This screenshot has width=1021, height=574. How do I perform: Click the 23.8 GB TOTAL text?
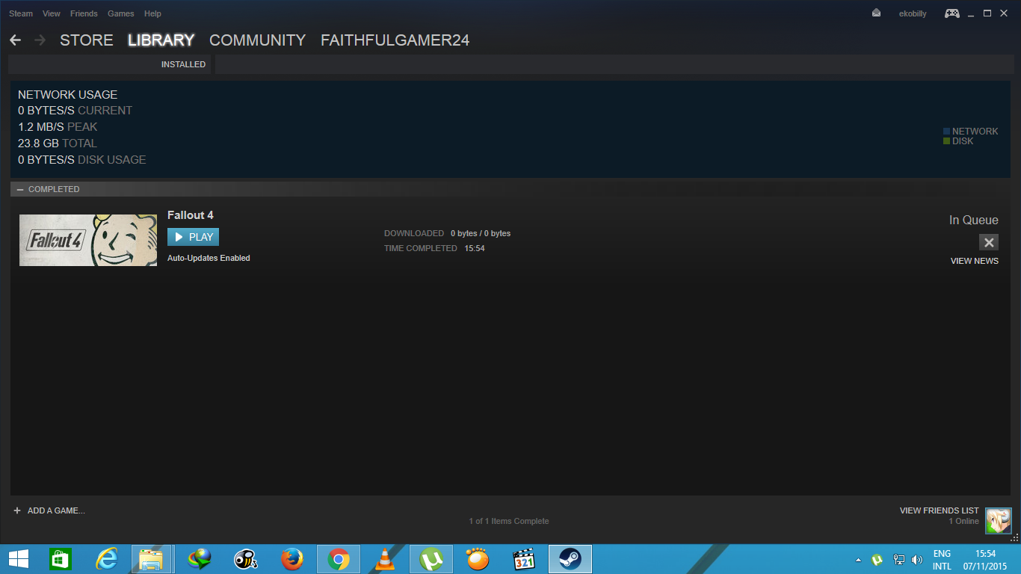[58, 143]
